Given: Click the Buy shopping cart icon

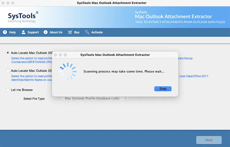Looking at the screenshot, I should (70, 32).
